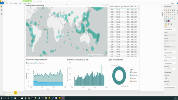Viewport: 178px width, 100px height.
Task: Open the Pred_Magnitude Size field dropdown arrow
Action: click(x=174, y=47)
